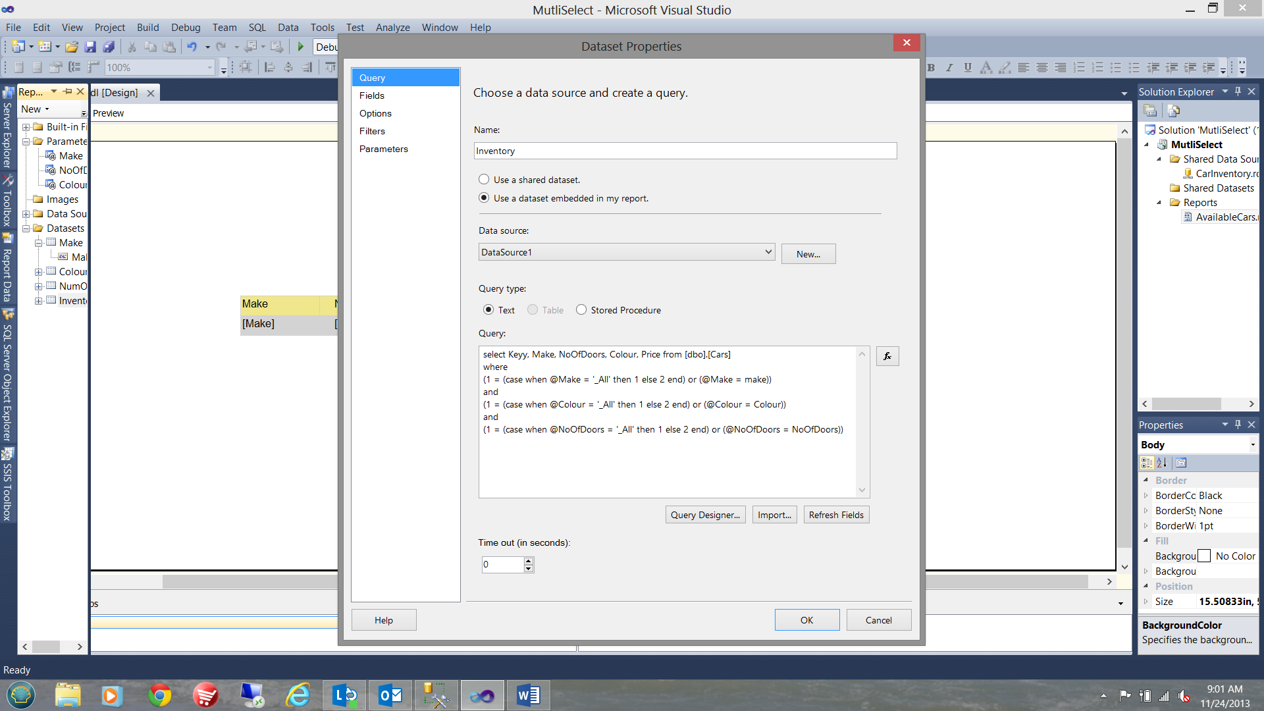This screenshot has width=1264, height=711.
Task: Click the Alphabetical sort icon in Properties
Action: coord(1162,463)
